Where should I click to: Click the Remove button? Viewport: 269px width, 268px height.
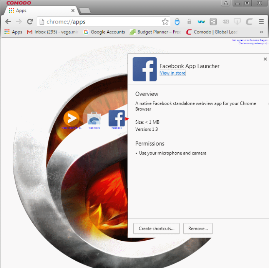click(198, 228)
